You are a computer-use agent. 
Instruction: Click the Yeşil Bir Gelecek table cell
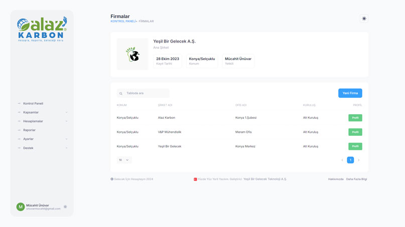click(170, 146)
